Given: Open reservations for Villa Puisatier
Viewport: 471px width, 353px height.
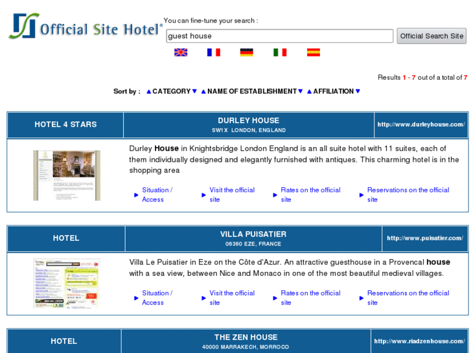Looking at the screenshot, I should (408, 298).
